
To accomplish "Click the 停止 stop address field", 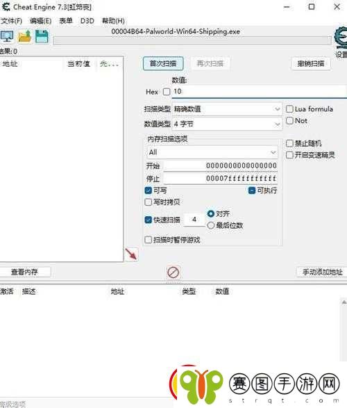I will point(221,179).
